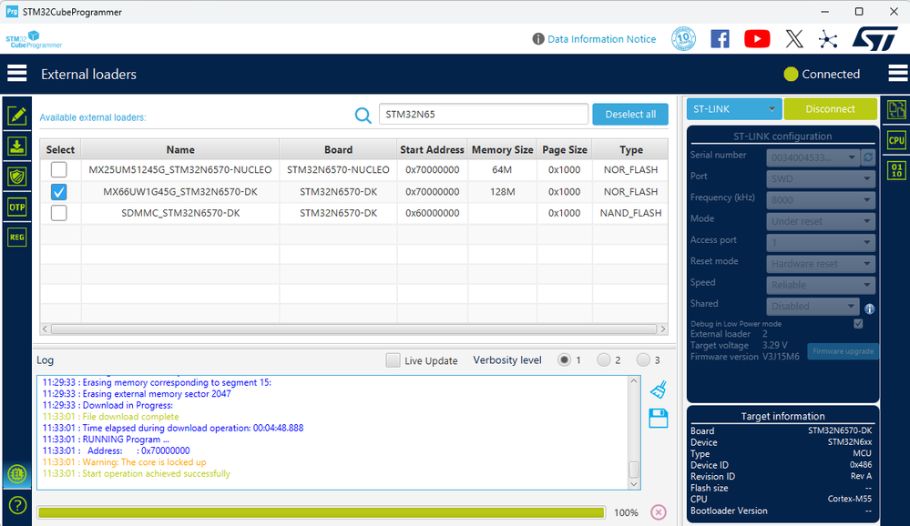Sort by the Name column header
The height and width of the screenshot is (526, 910).
(180, 149)
